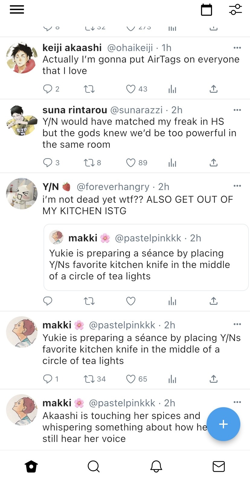Open the Notifications bell tab

point(156,466)
